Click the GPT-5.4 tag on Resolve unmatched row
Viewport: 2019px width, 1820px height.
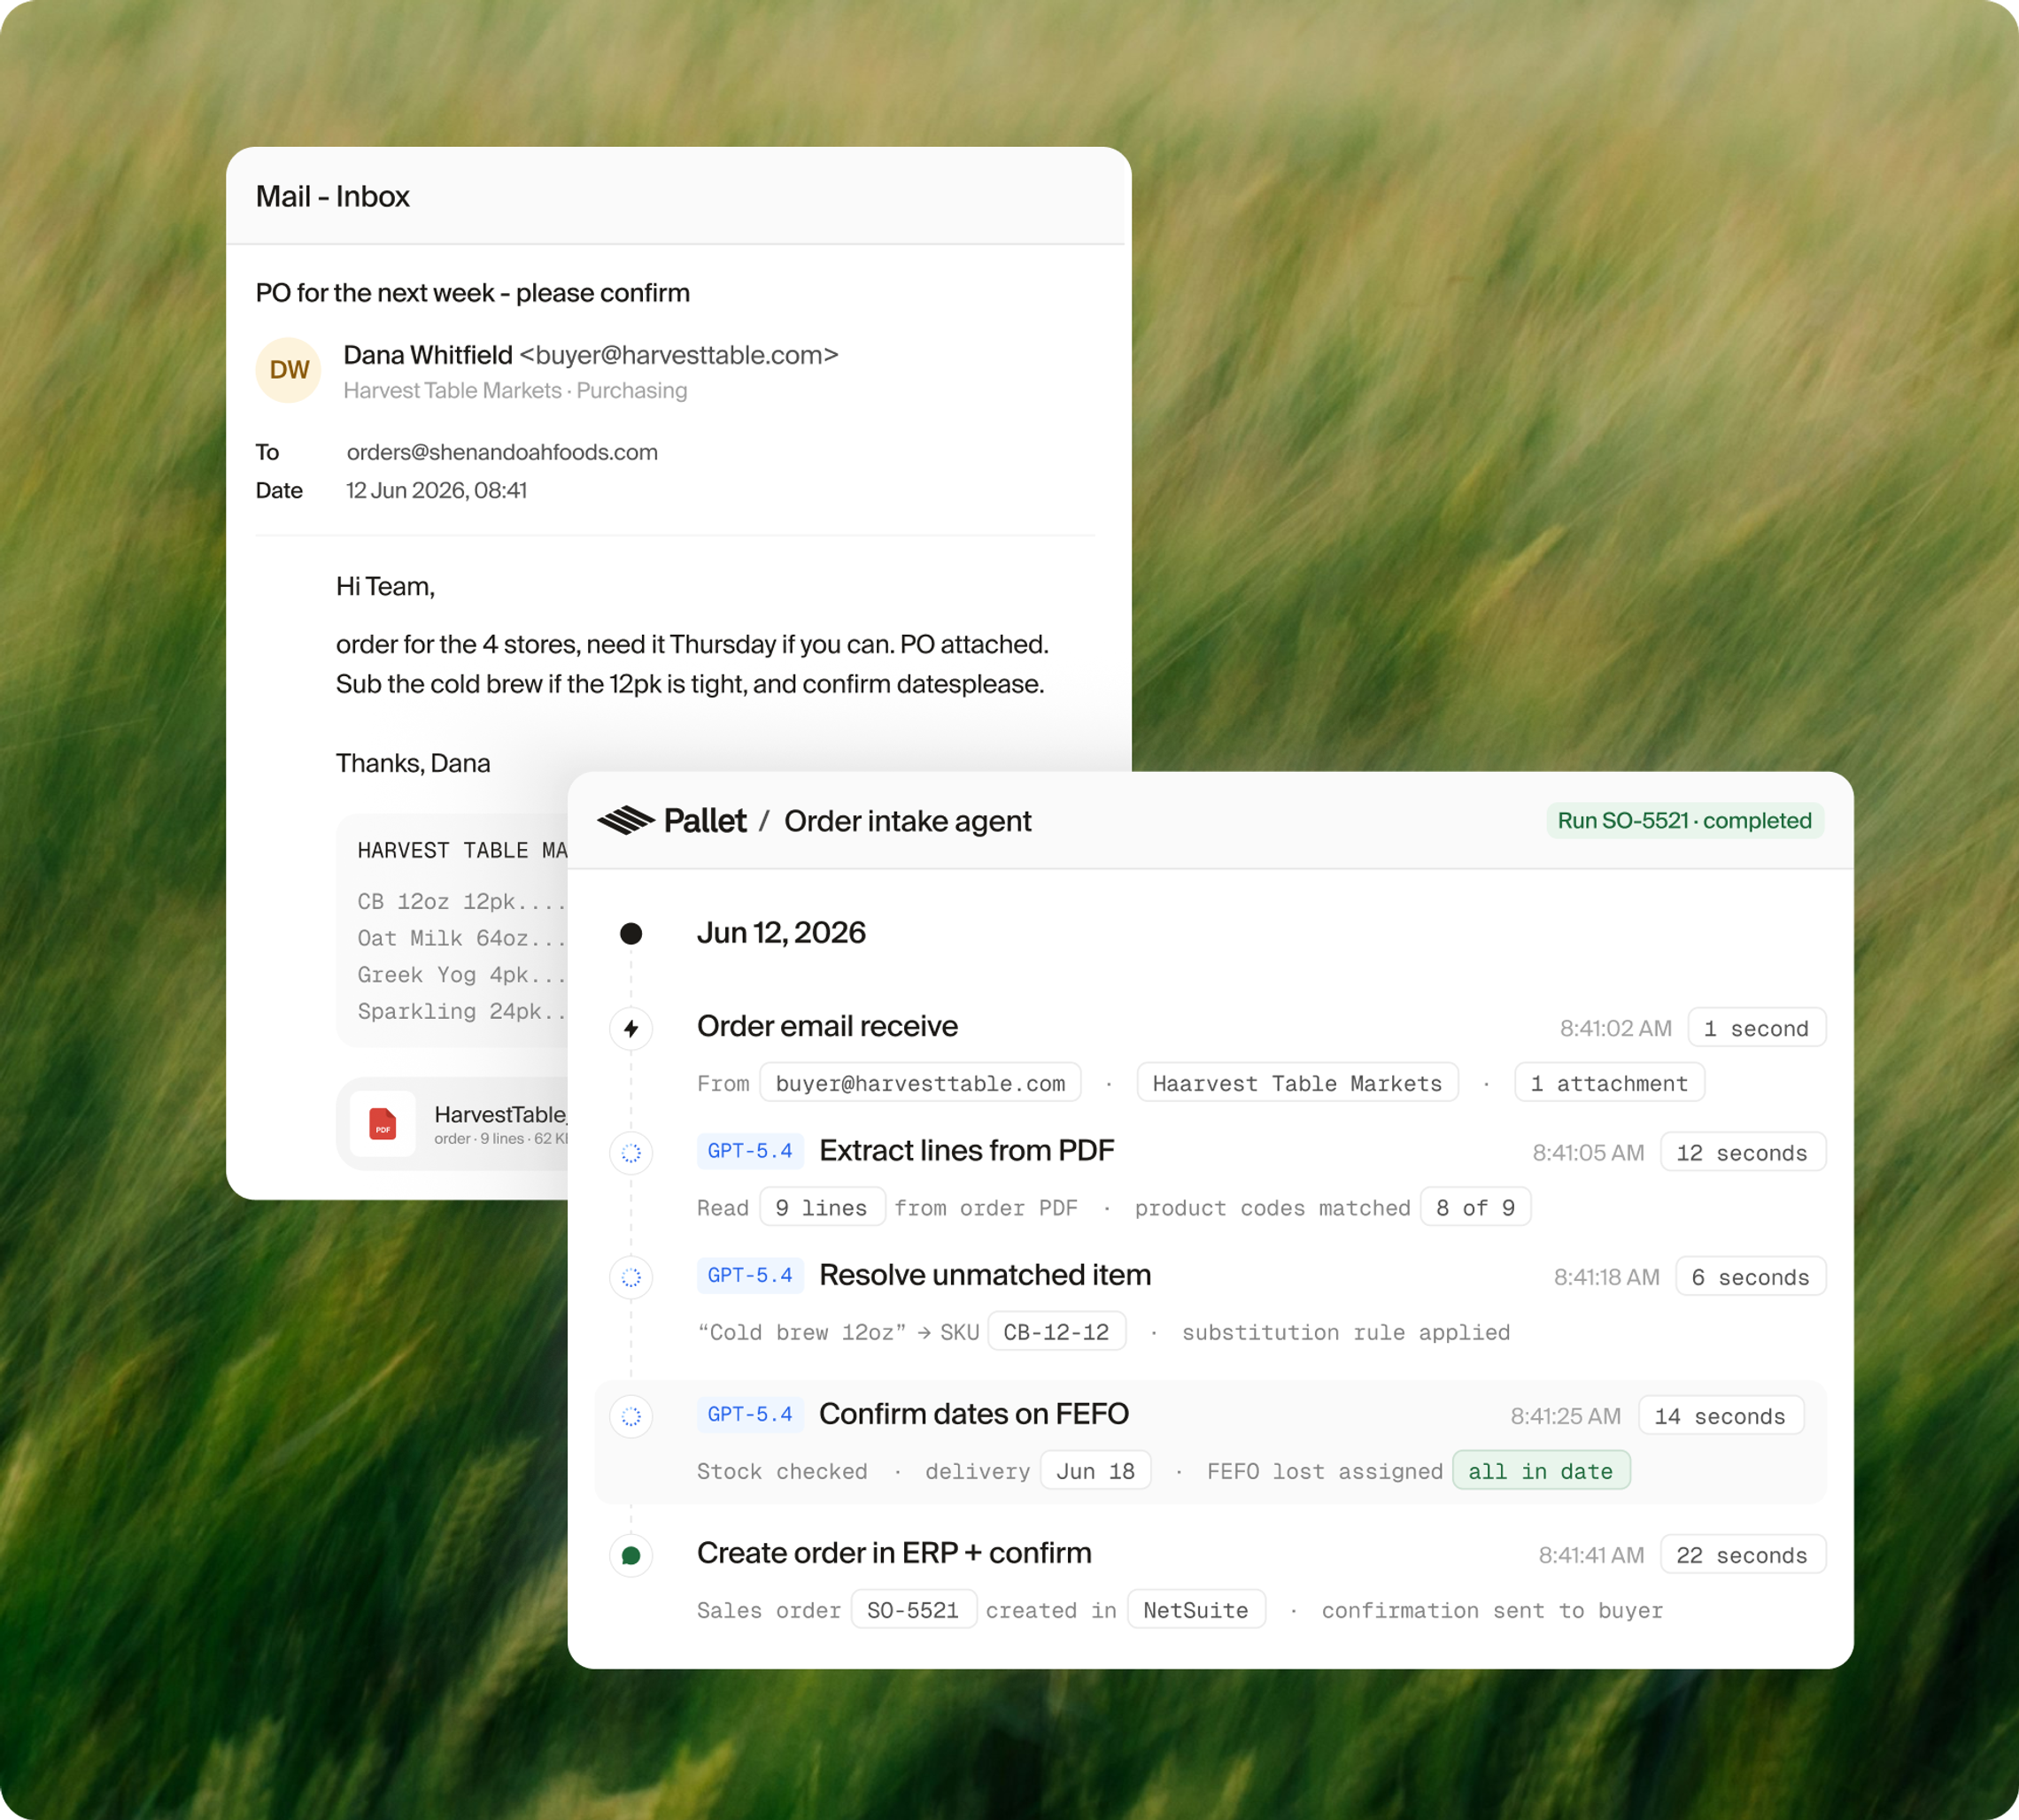tap(749, 1275)
